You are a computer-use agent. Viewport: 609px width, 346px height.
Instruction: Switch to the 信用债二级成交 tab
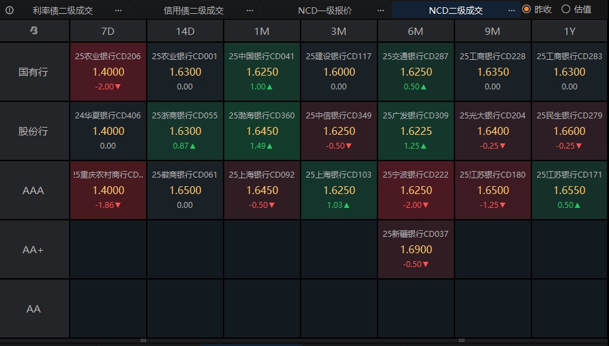pos(193,10)
